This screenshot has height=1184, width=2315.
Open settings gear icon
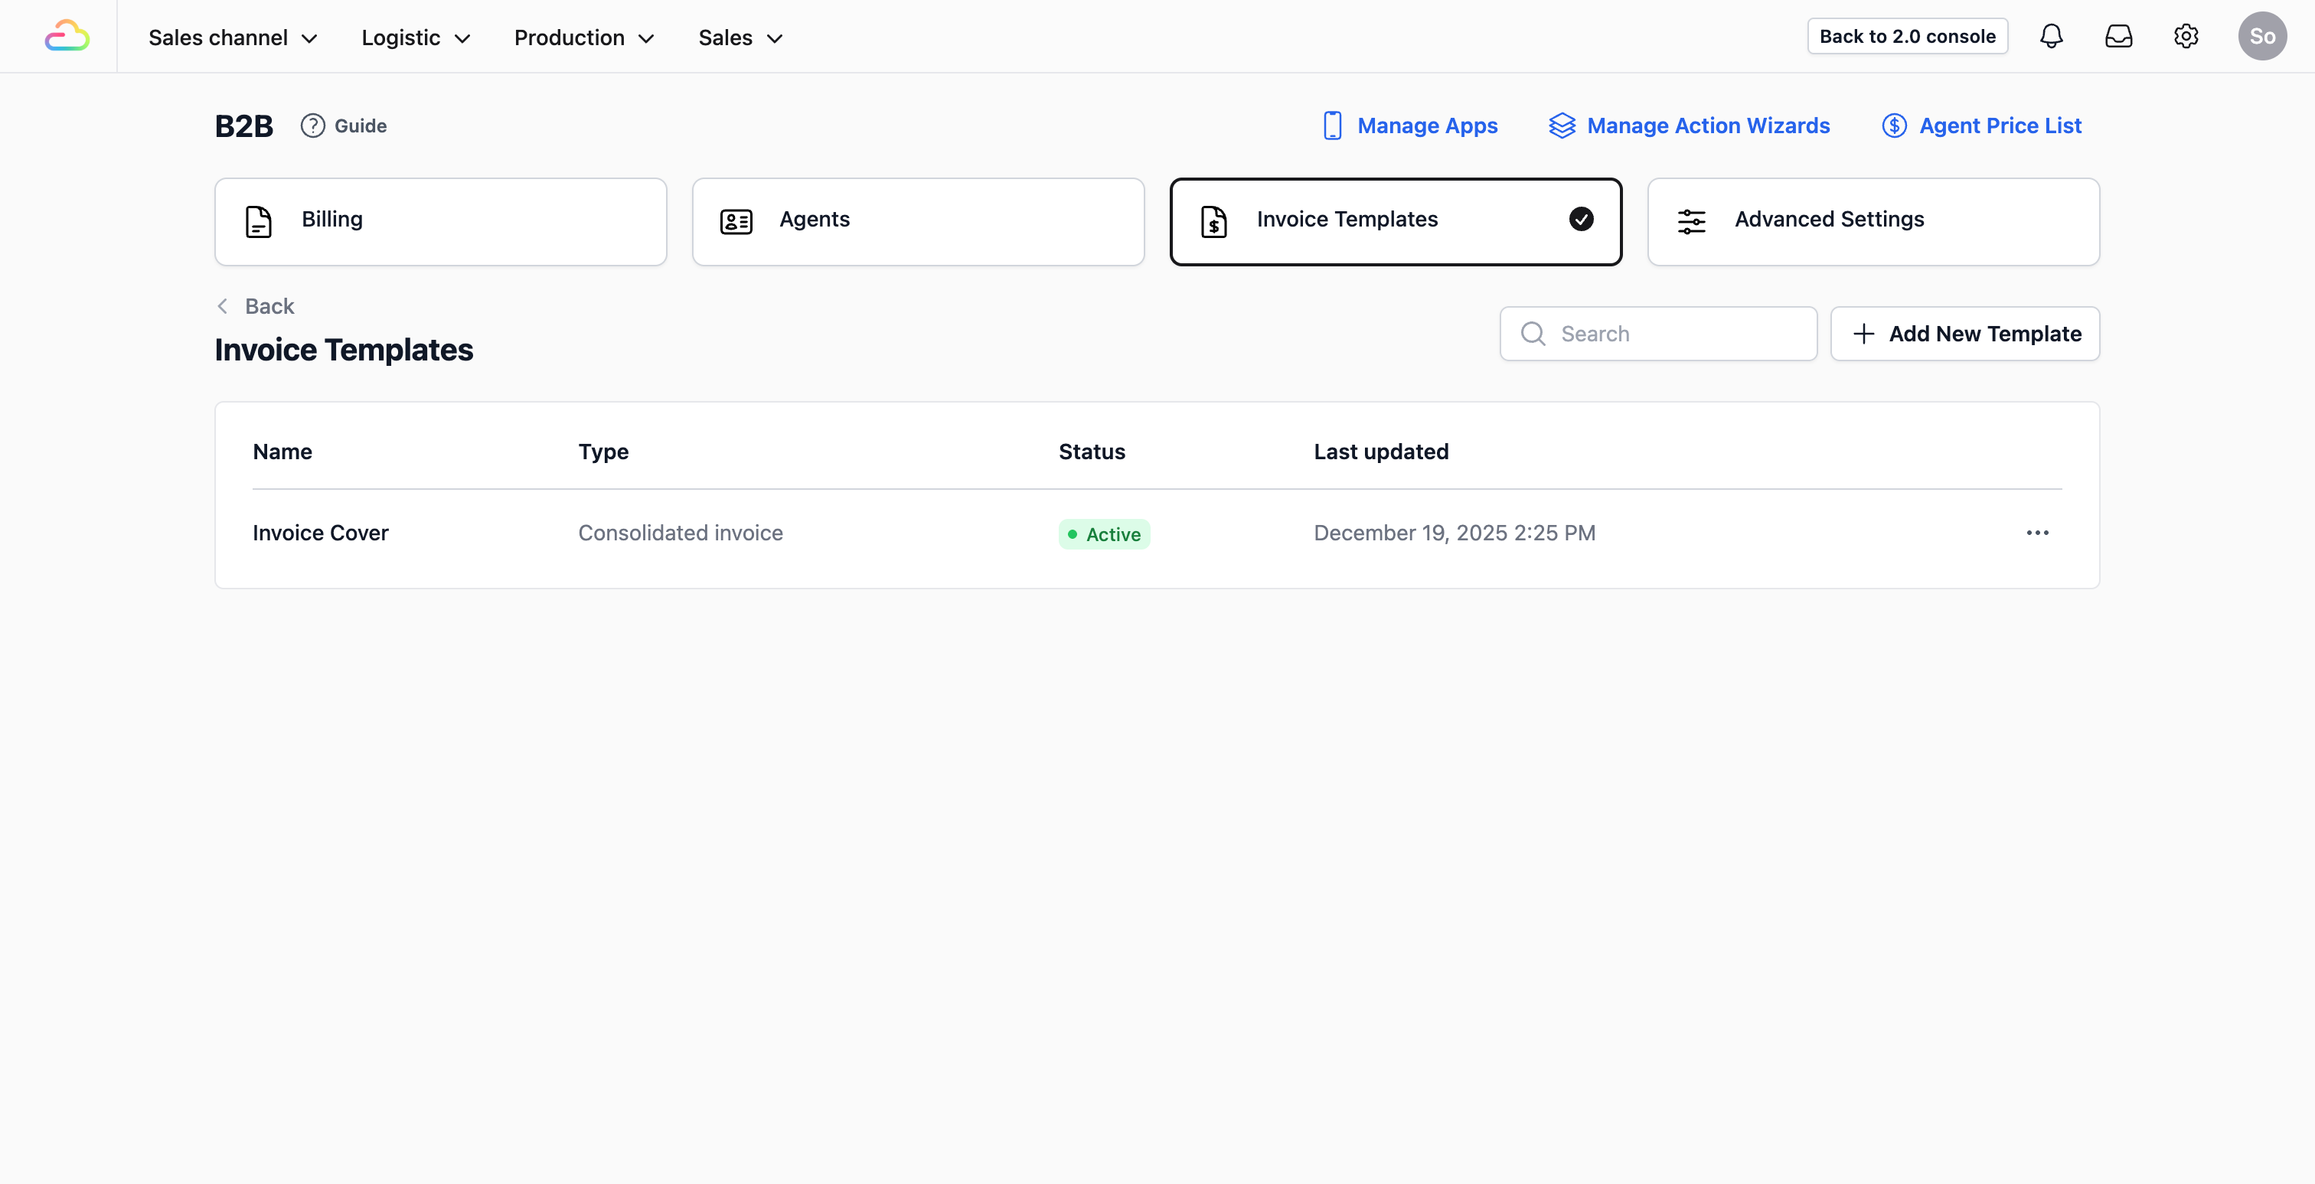pyautogui.click(x=2186, y=36)
